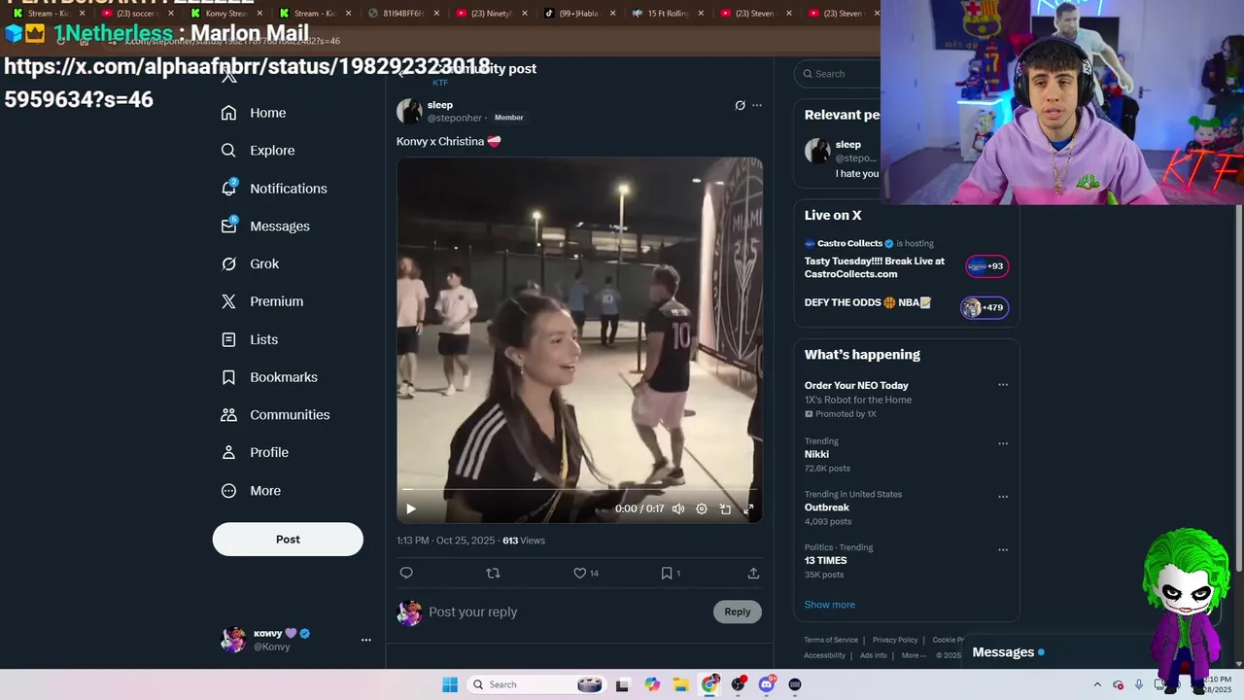The height and width of the screenshot is (700, 1244).
Task: Open Discord from taskbar
Action: pyautogui.click(x=767, y=684)
